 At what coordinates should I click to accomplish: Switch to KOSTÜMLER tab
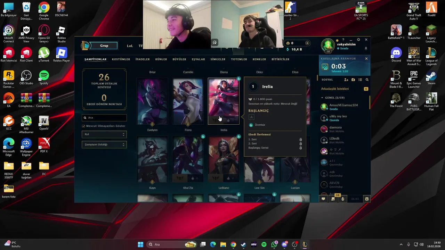click(121, 59)
